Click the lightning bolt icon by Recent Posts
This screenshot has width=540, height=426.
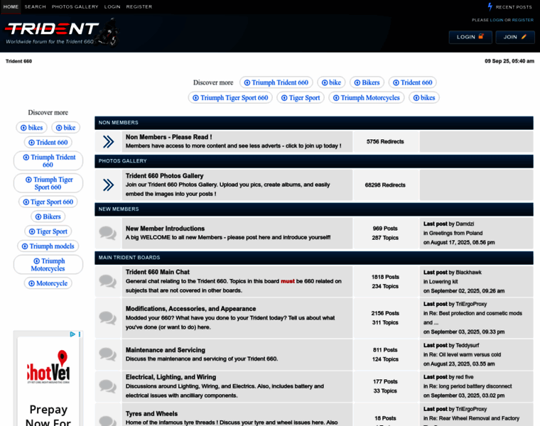coord(490,6)
